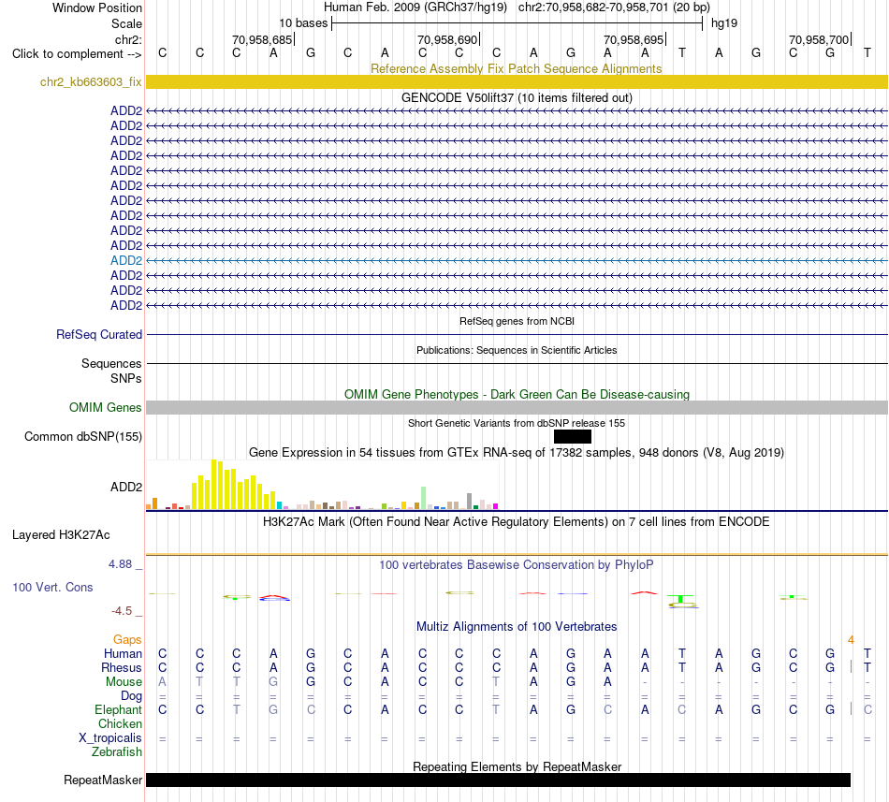Click the -4.5 PhyloP lower scale value
889x802 pixels.
[x=122, y=610]
